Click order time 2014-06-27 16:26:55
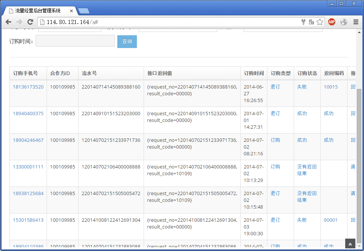Screen dimensions: 364x251 (253, 93)
